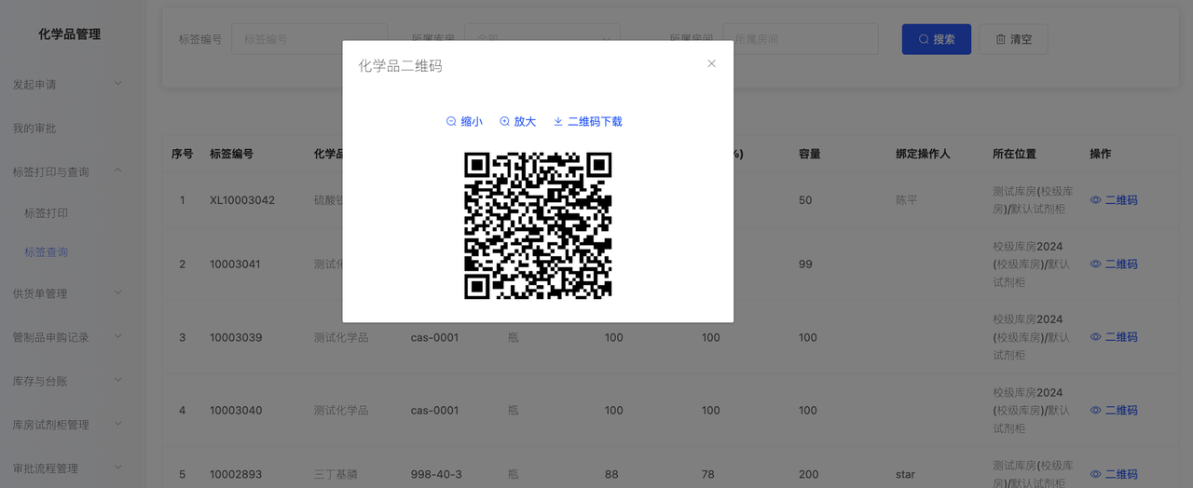This screenshot has width=1193, height=488.
Task: Click the 标签编号 column header
Action: pyautogui.click(x=232, y=154)
